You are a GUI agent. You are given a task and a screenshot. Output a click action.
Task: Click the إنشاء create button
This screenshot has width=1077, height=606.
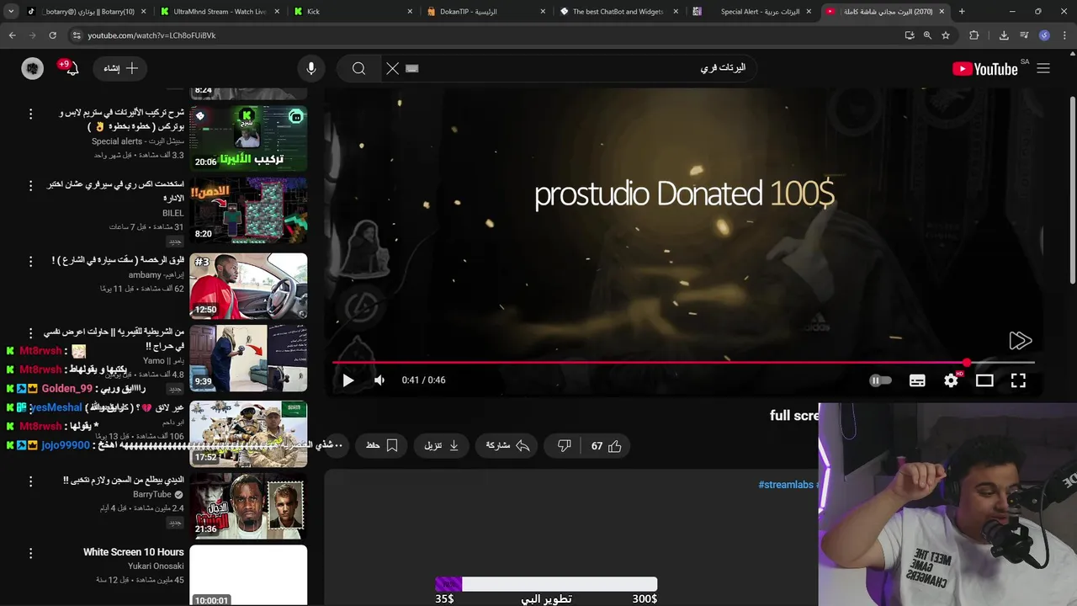(121, 68)
